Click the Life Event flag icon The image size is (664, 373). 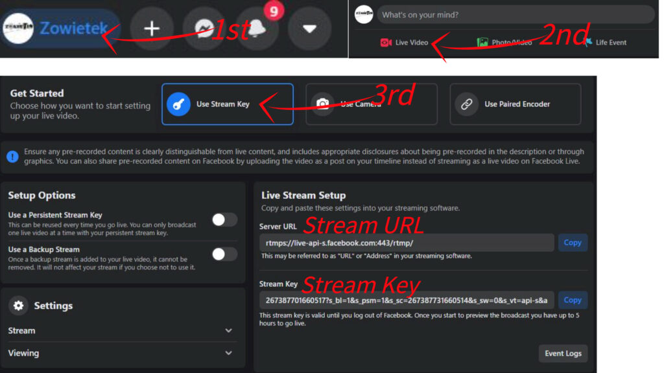click(587, 42)
